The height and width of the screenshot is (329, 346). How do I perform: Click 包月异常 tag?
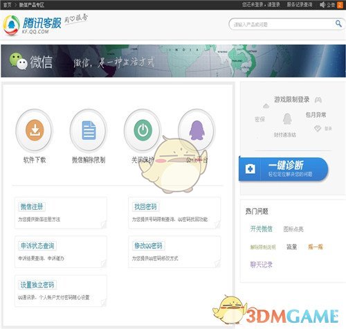point(316,115)
